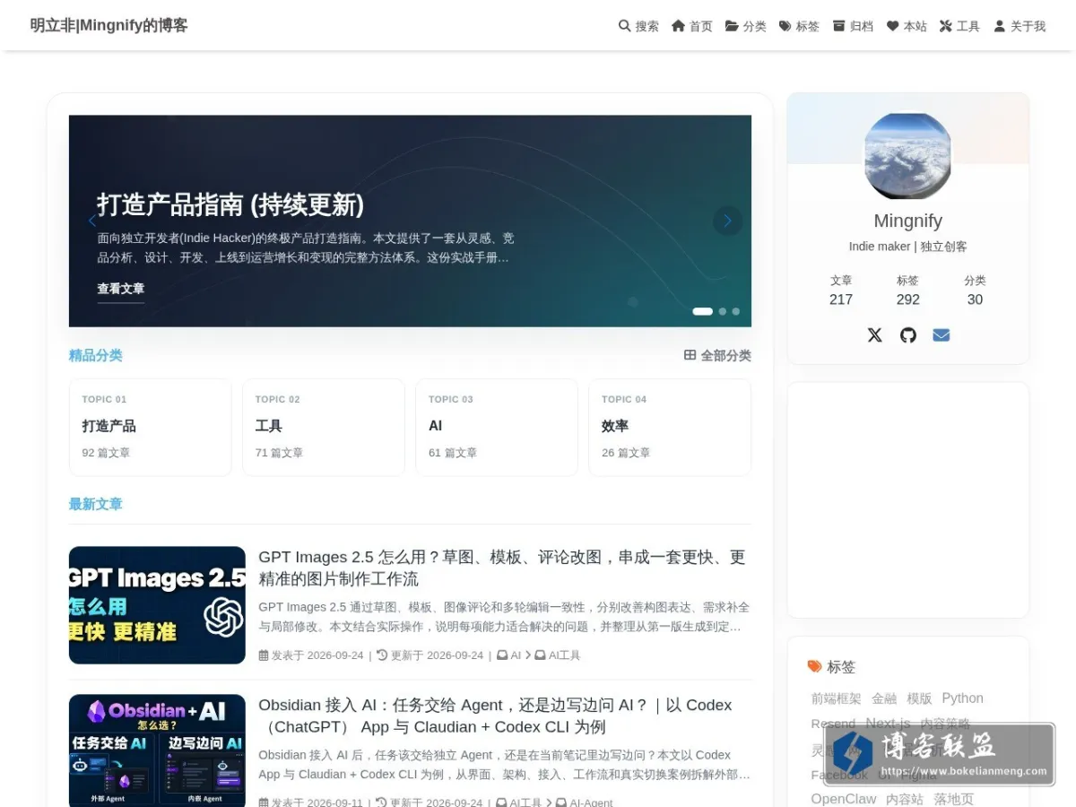Click the OpenClaw tag
Screen dimensions: 1076x807
click(843, 799)
